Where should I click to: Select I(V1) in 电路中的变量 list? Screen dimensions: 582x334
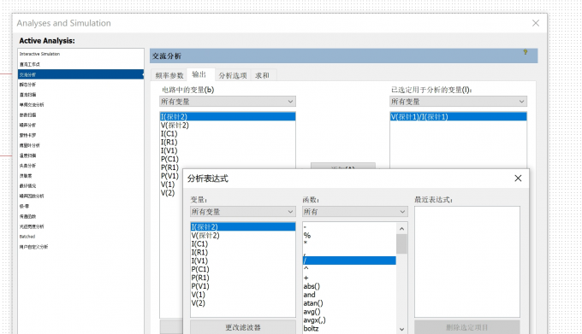(x=228, y=150)
